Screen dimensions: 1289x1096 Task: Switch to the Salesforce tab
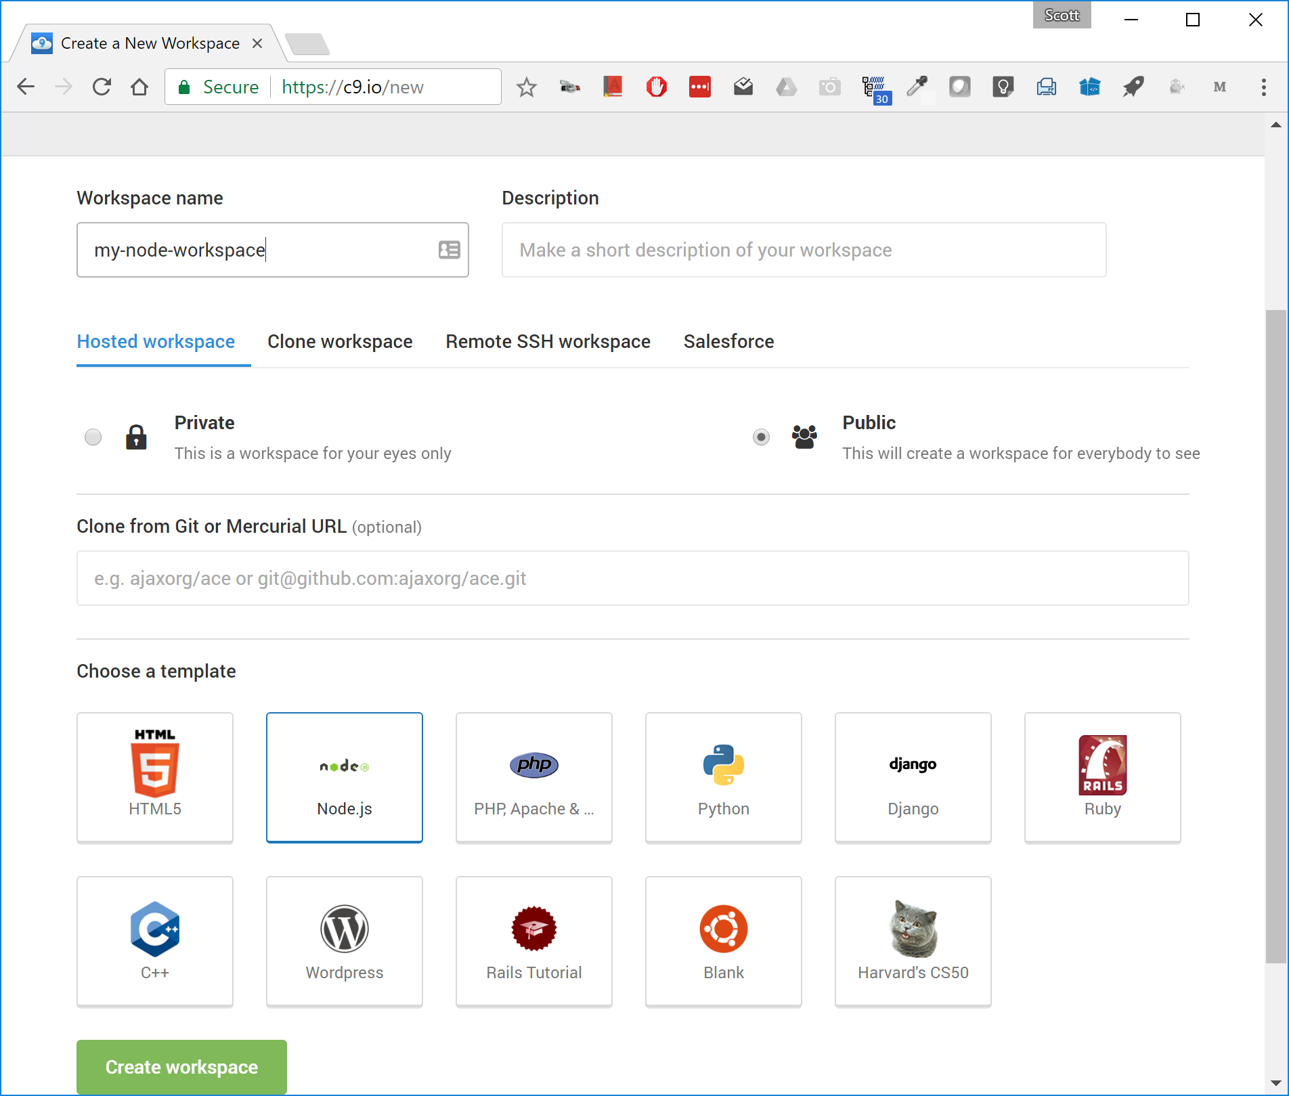tap(728, 342)
